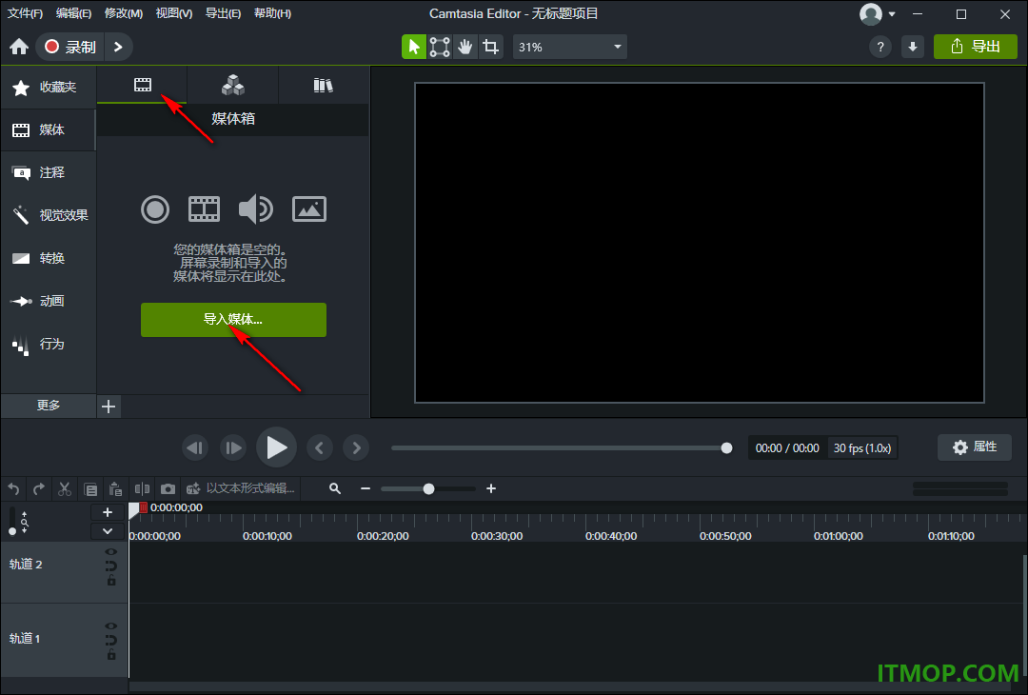
Task: Click the Paste clipboard icon
Action: (x=115, y=489)
